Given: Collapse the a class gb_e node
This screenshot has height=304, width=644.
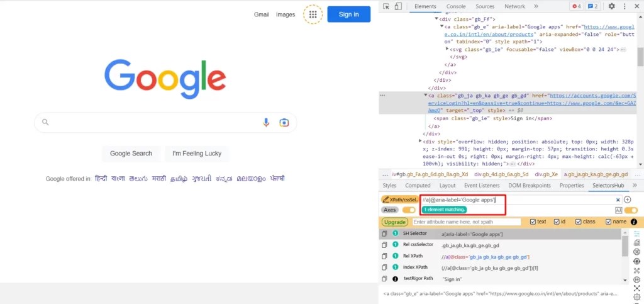Looking at the screenshot, I should tap(442, 26).
